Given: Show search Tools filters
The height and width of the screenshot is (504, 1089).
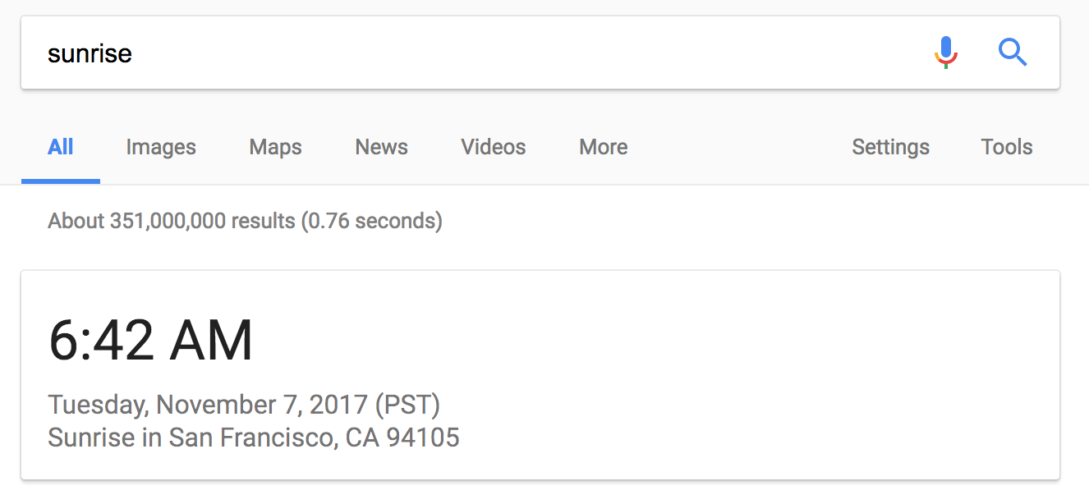Looking at the screenshot, I should 1007,147.
